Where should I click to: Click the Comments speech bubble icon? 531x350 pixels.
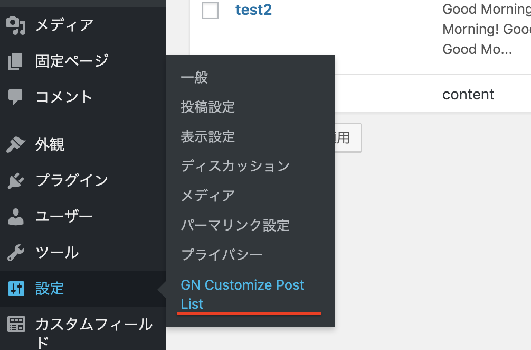pyautogui.click(x=16, y=97)
